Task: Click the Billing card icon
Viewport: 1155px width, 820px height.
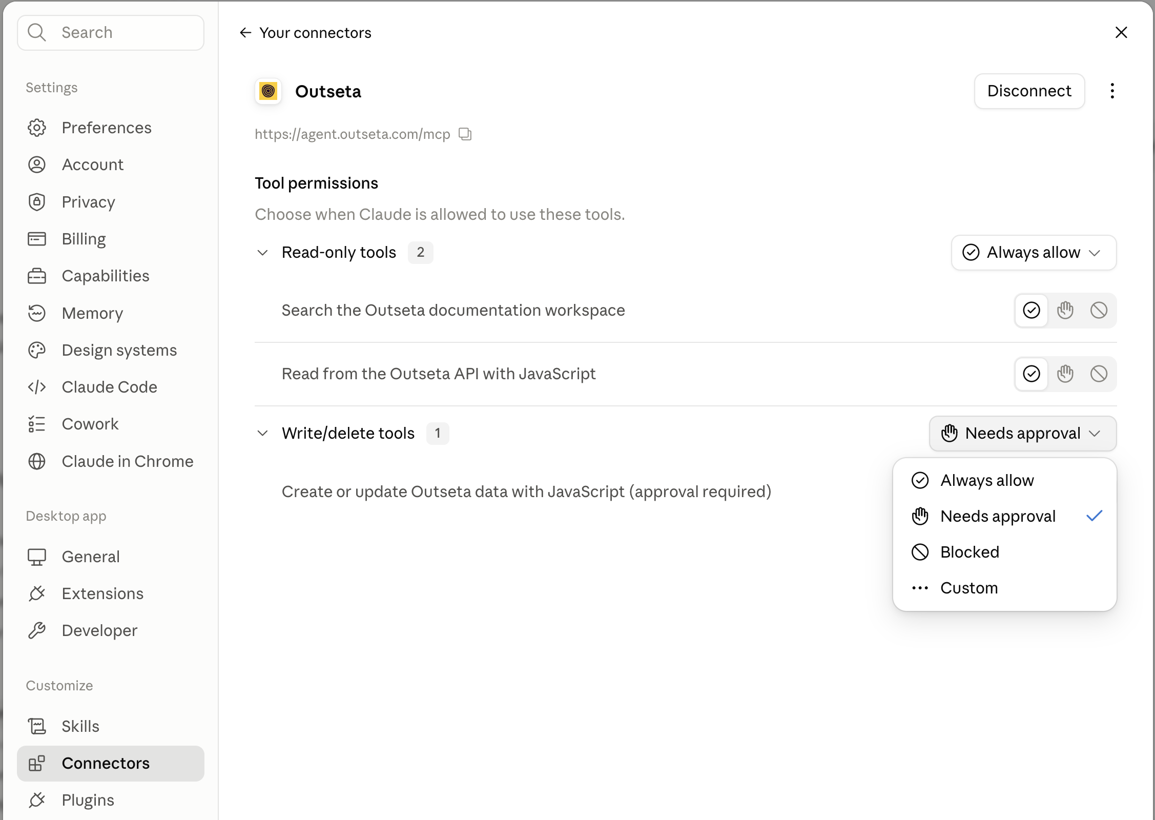Action: [x=37, y=239]
